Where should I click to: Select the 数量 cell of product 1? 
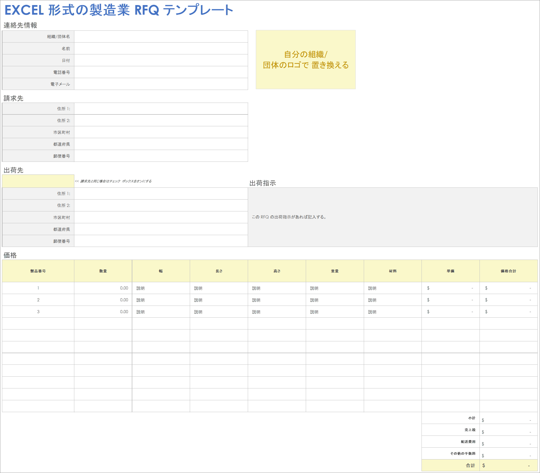(x=102, y=288)
